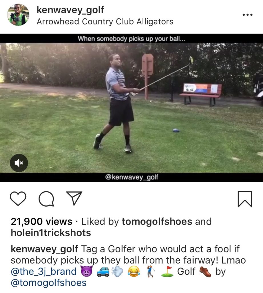Screen dimensions: 263x293
Task: Click the video caption 'When somebody picks up your ball...'
Action: click(x=131, y=39)
